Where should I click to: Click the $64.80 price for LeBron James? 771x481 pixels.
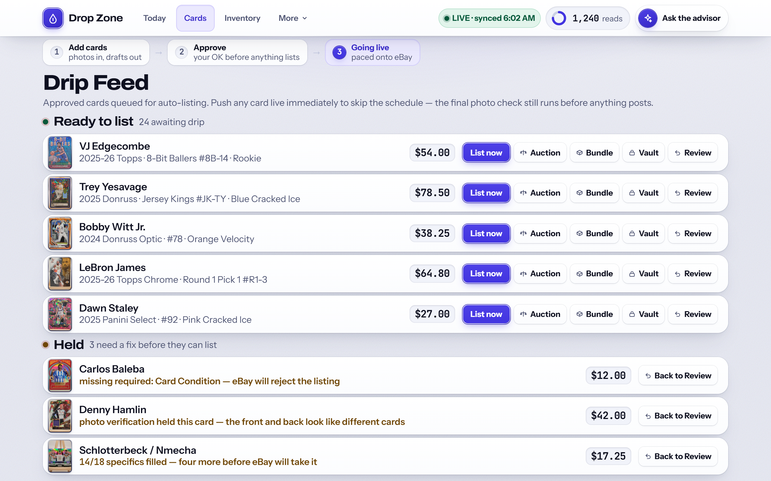pos(432,274)
